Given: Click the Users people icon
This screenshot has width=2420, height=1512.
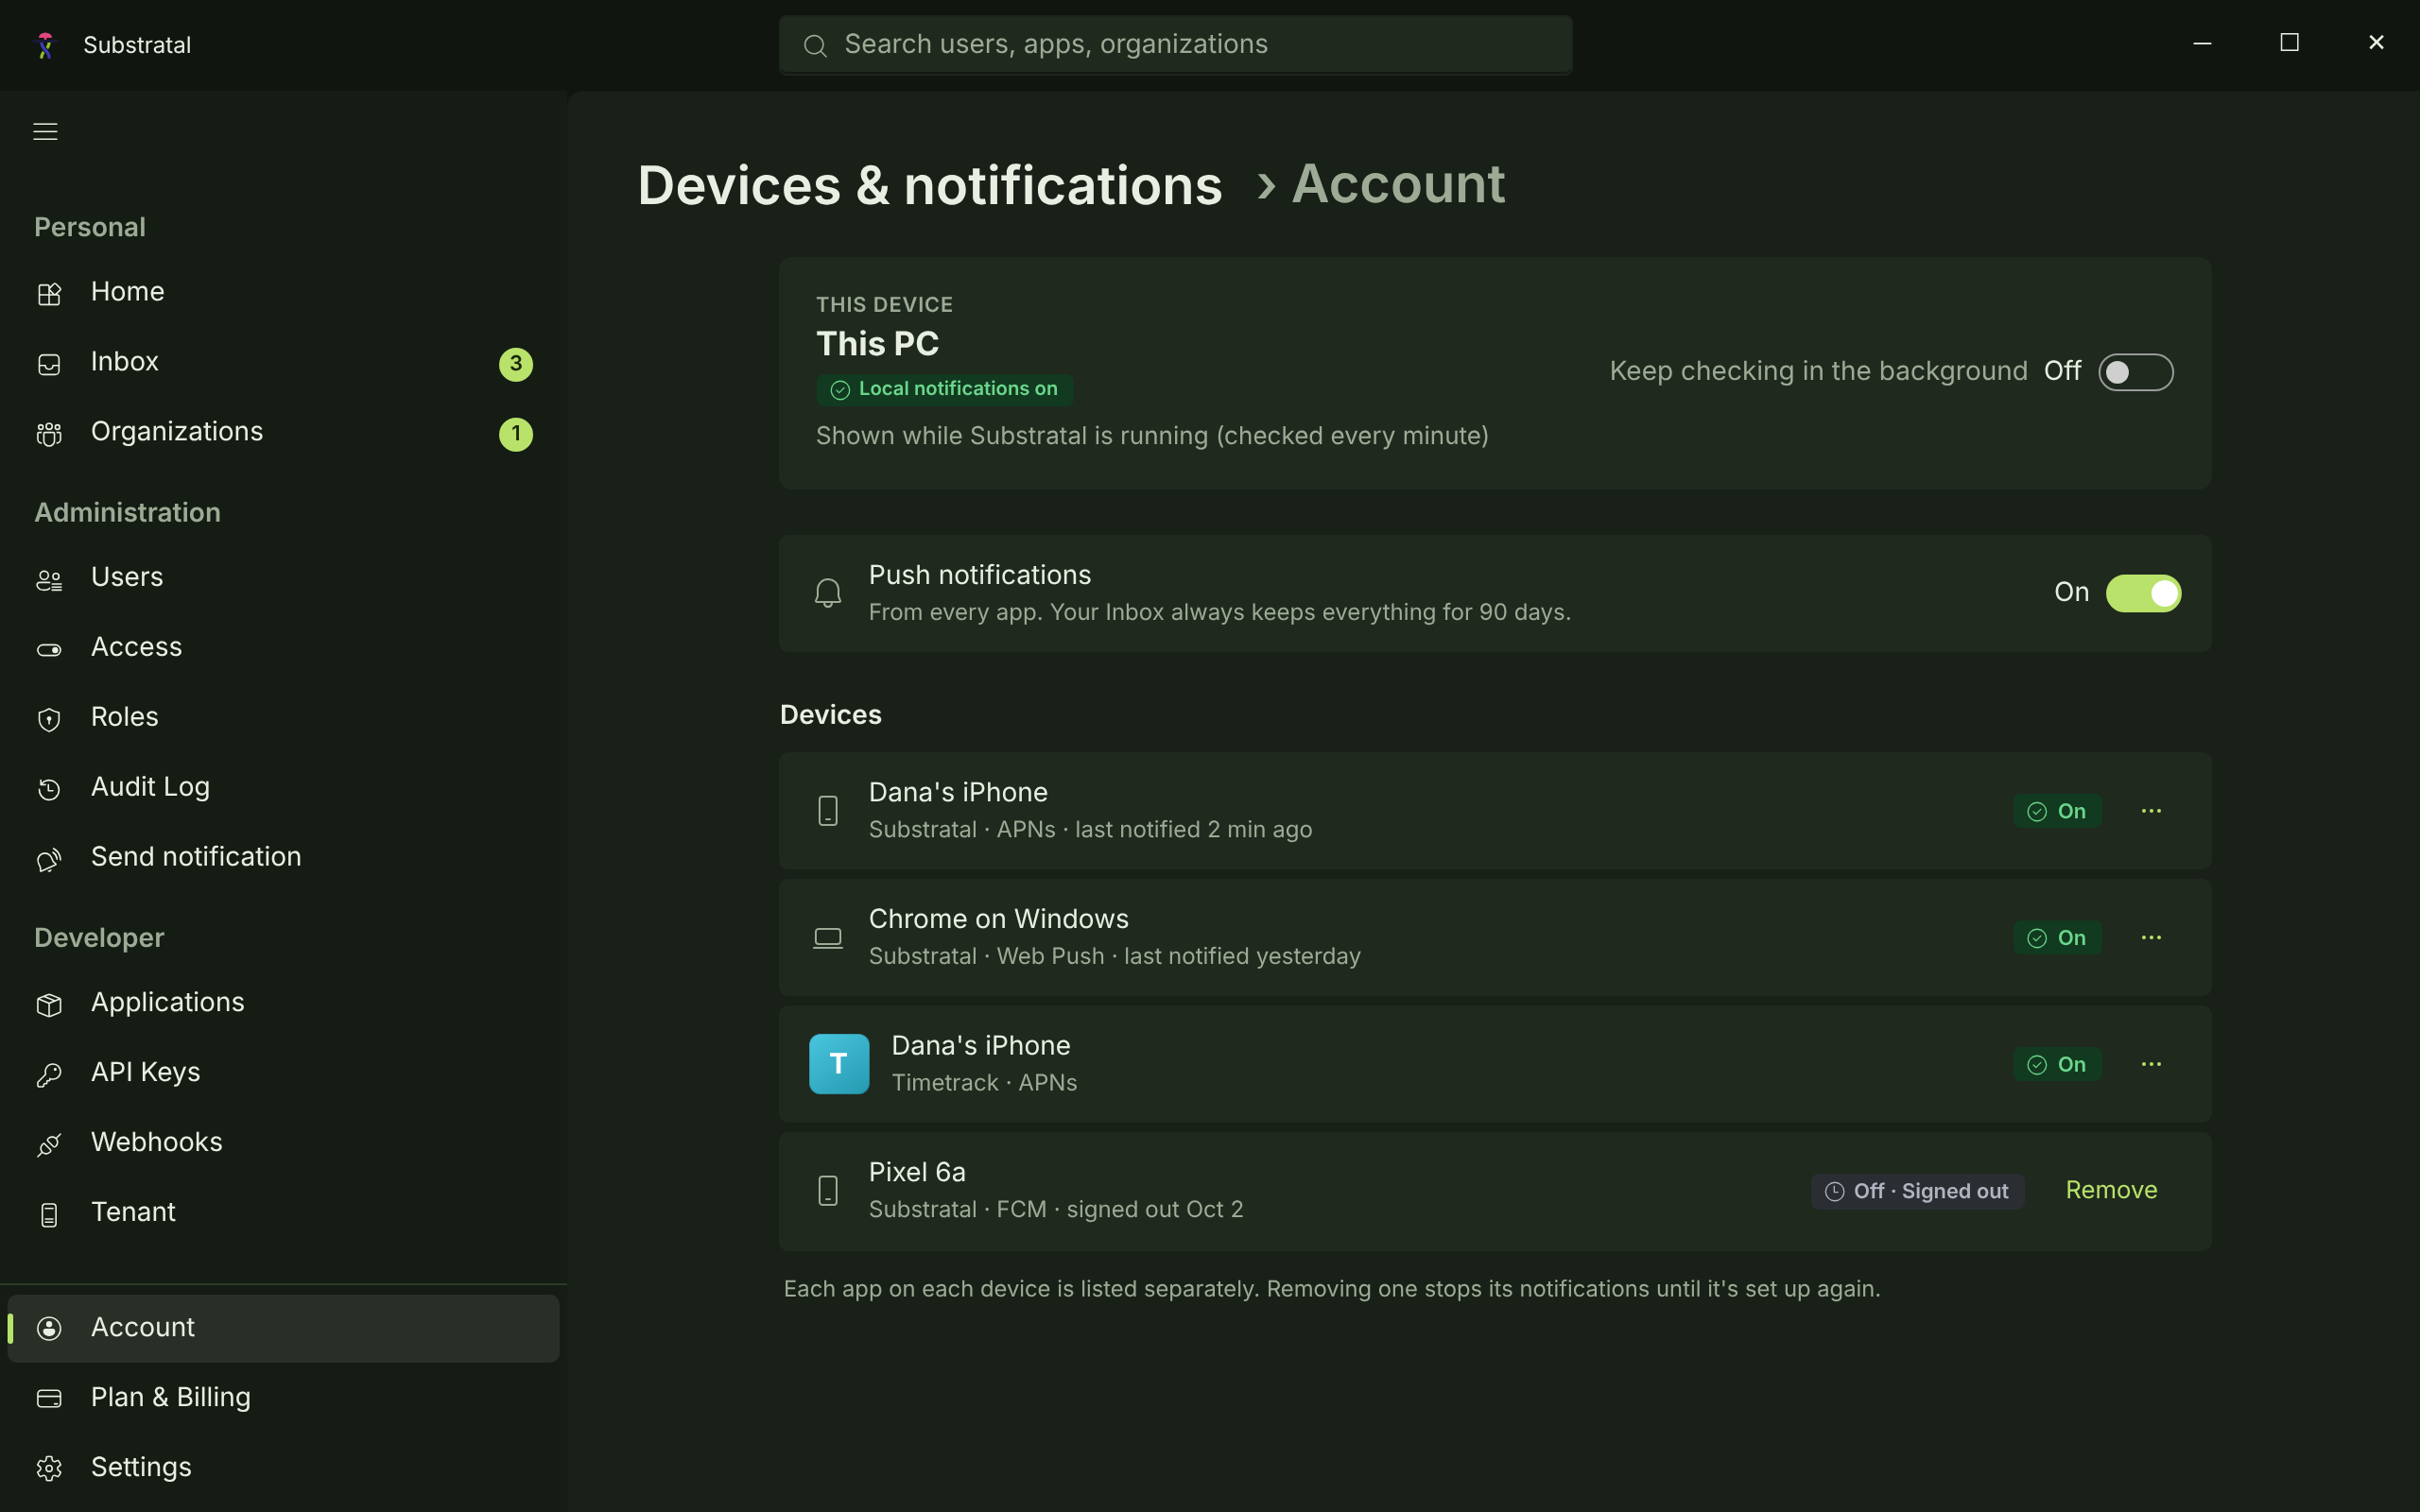Looking at the screenshot, I should tap(49, 579).
